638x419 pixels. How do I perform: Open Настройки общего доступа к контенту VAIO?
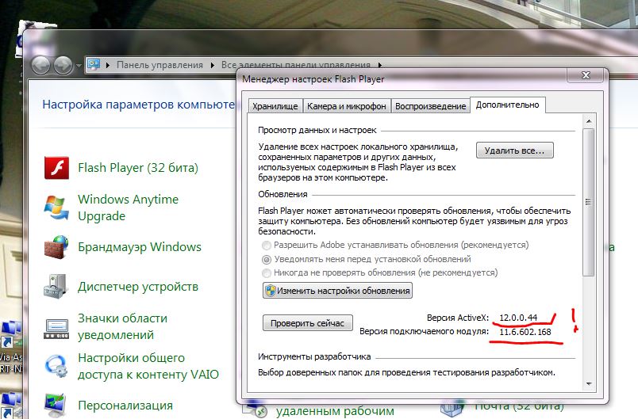[148, 366]
